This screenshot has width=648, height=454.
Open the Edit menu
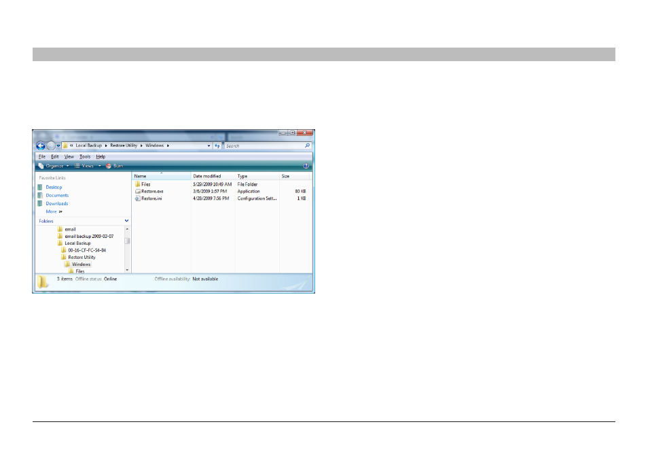pos(54,157)
